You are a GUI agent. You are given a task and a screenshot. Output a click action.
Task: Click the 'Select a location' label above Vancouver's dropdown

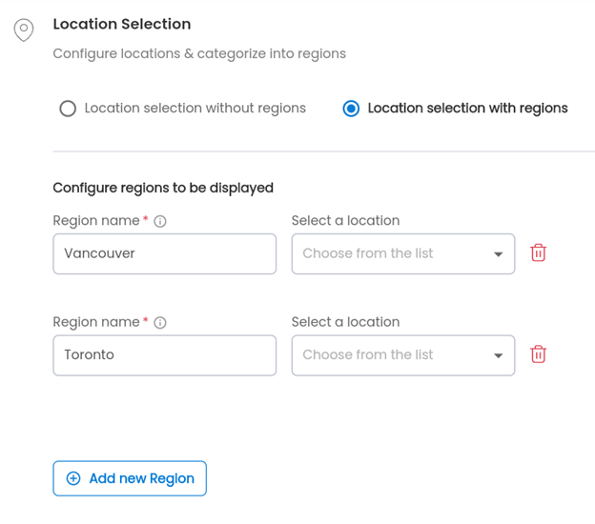(346, 220)
